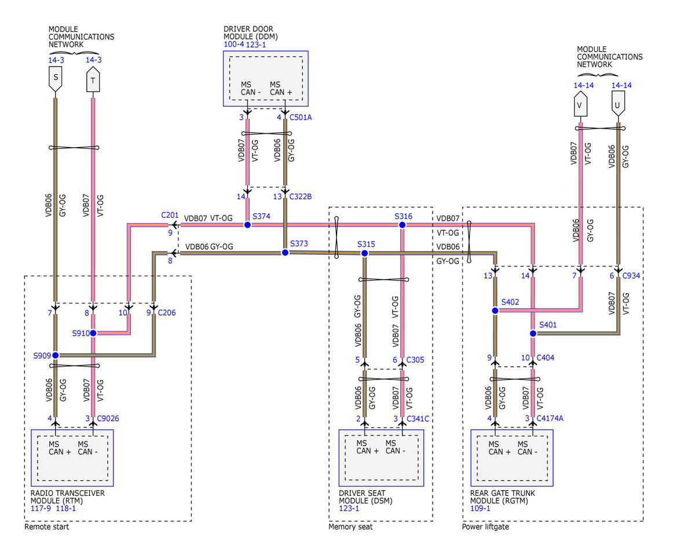Select the blue splice dot S374
Image resolution: width=695 pixels, height=537 pixels.
(247, 225)
